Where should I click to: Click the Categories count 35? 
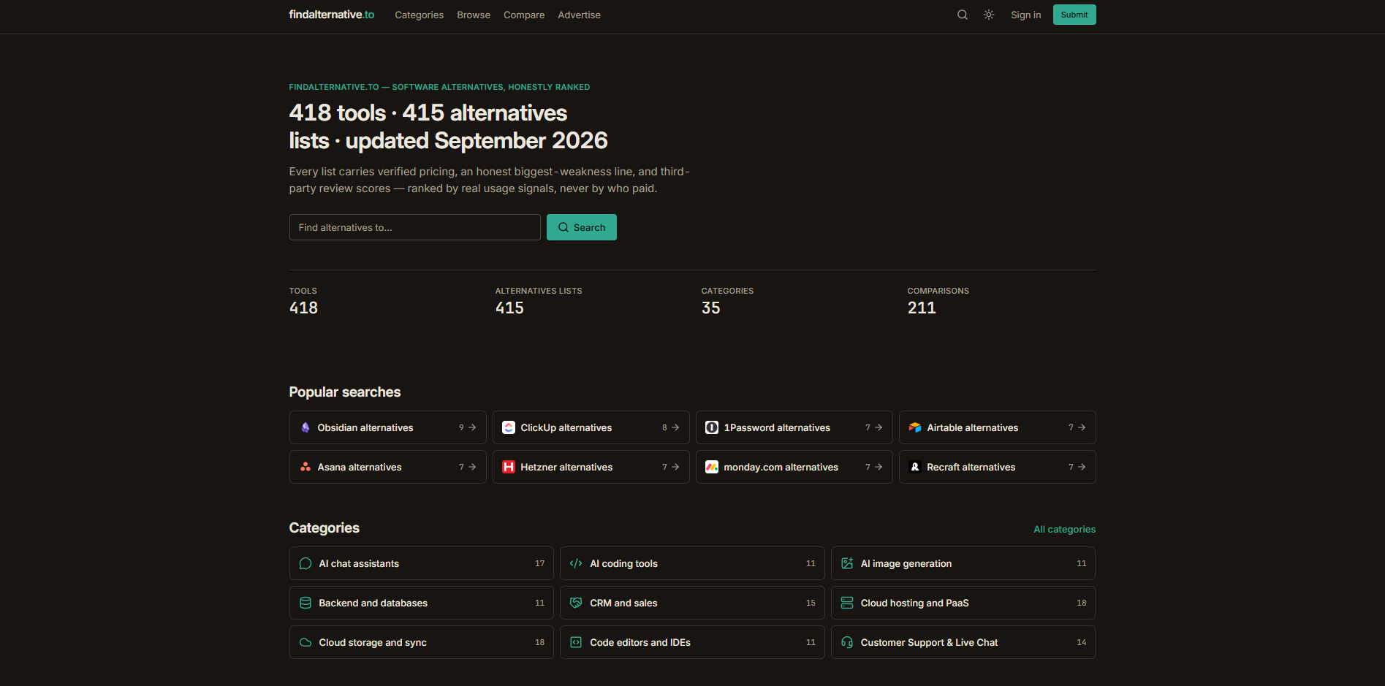pyautogui.click(x=710, y=308)
